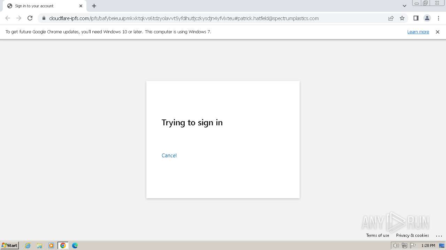Minimize the Chrome window
Image resolution: width=446 pixels, height=250 pixels.
click(x=416, y=3)
